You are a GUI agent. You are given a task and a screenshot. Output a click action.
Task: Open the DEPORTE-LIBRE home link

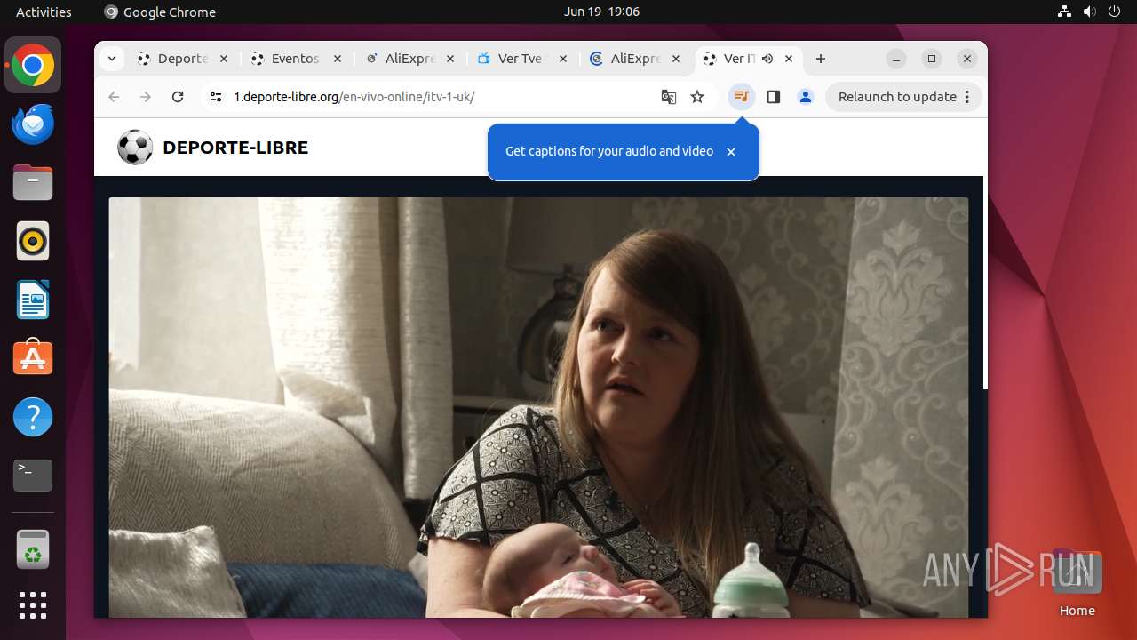(235, 148)
